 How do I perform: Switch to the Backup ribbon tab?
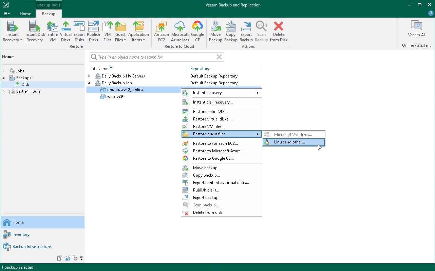[49, 14]
